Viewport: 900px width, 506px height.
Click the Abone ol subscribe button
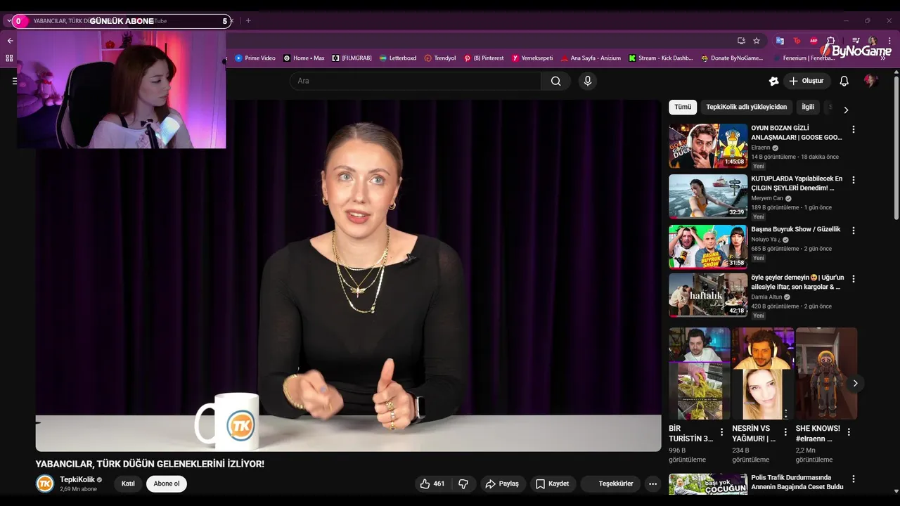[167, 484]
